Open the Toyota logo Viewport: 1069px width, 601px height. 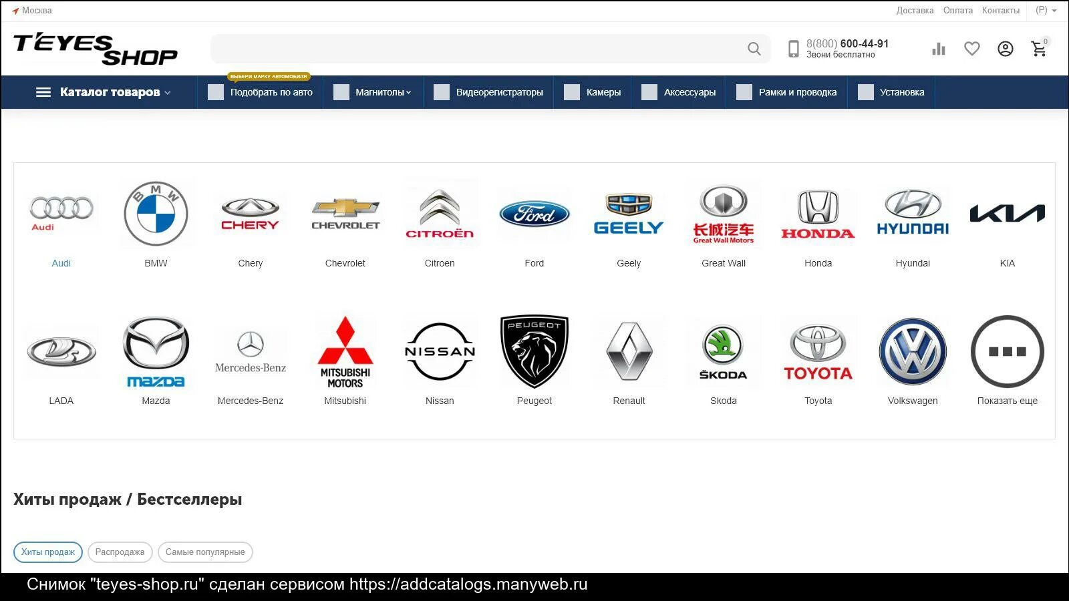click(818, 351)
